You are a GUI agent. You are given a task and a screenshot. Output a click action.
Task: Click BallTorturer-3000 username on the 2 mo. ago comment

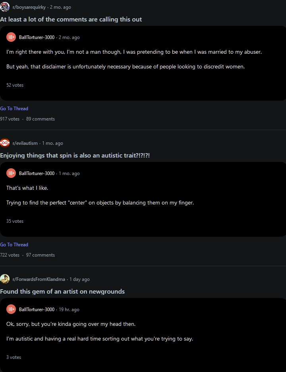pos(37,37)
